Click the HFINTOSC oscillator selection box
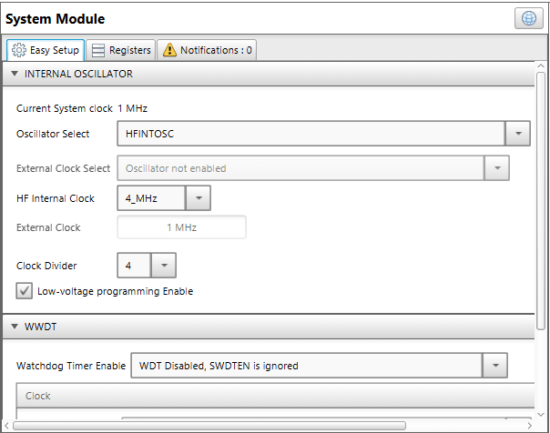The height and width of the screenshot is (433, 550). click(x=311, y=134)
